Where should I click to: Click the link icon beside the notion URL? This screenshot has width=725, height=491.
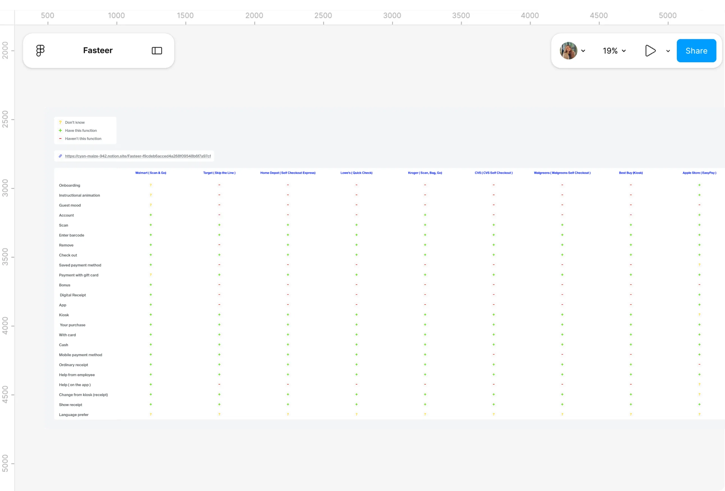(x=60, y=156)
